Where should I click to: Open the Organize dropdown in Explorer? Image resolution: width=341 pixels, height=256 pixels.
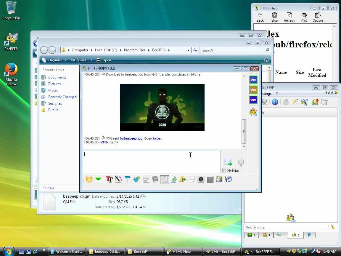[54, 60]
